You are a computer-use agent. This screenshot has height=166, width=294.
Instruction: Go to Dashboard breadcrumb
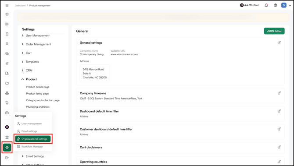coord(20,6)
